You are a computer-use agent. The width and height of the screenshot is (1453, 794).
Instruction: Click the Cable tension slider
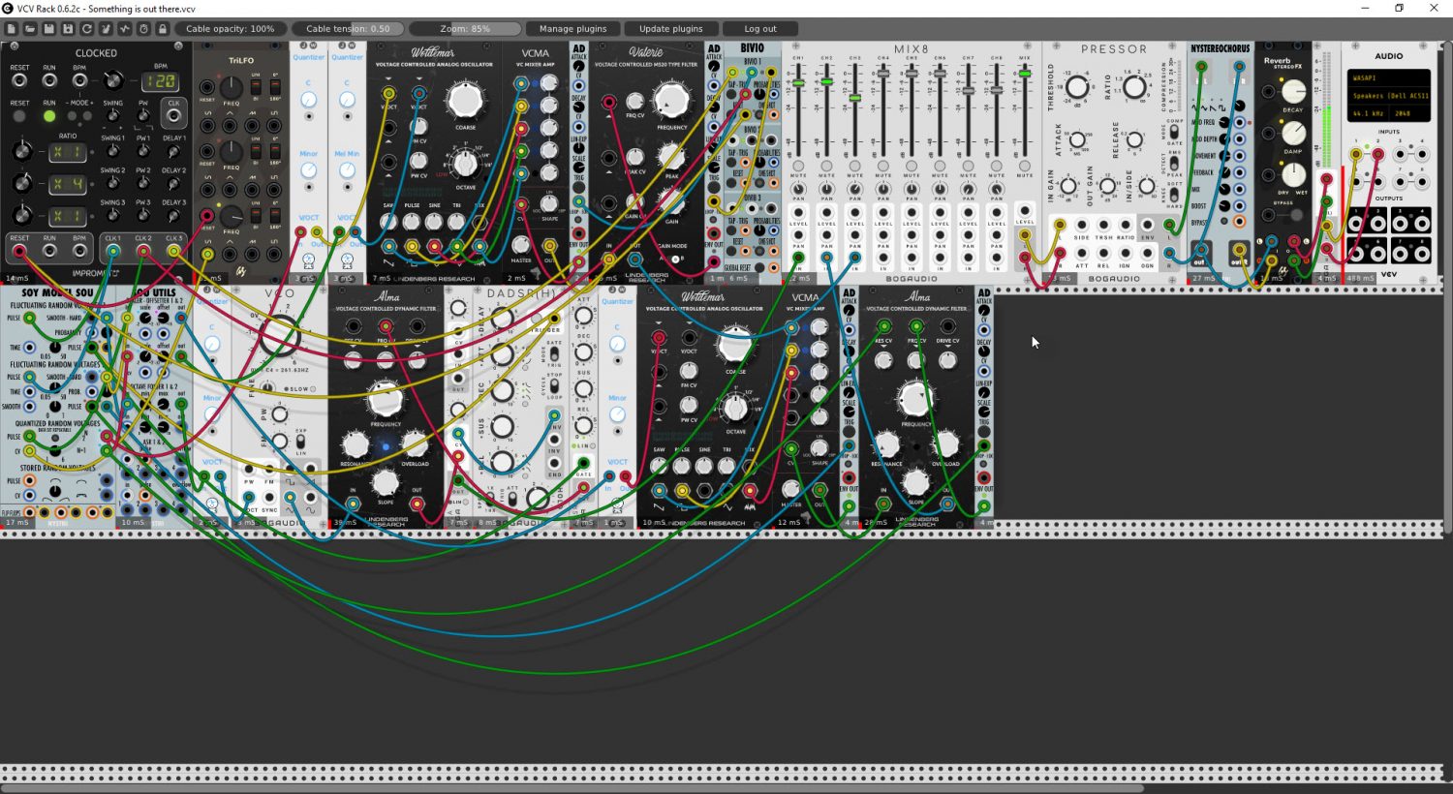tap(348, 29)
